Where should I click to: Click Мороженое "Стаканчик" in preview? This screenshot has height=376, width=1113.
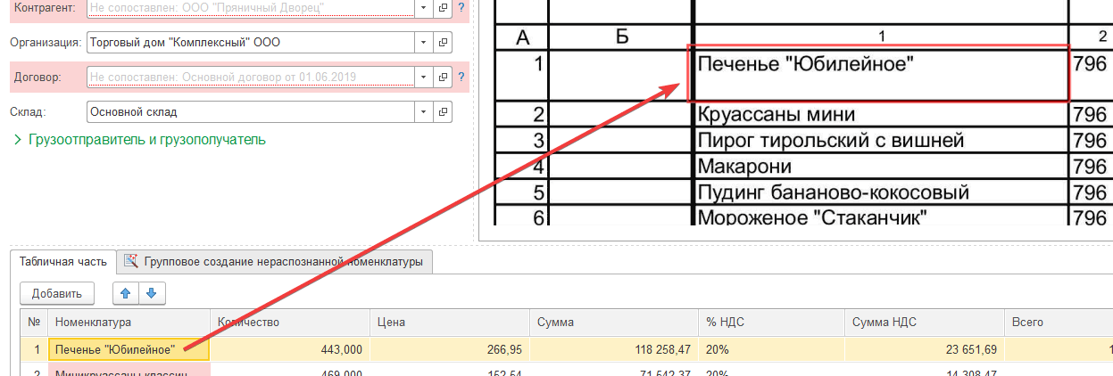tap(811, 218)
